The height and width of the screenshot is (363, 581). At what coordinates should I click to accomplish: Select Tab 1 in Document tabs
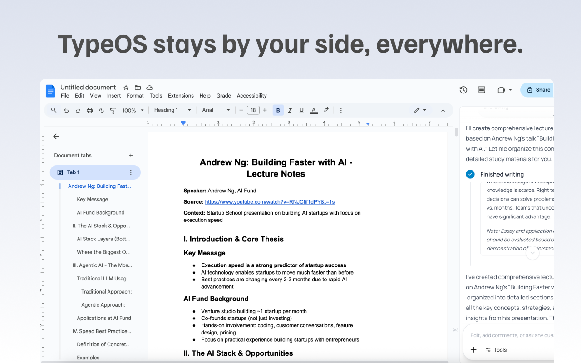[74, 172]
